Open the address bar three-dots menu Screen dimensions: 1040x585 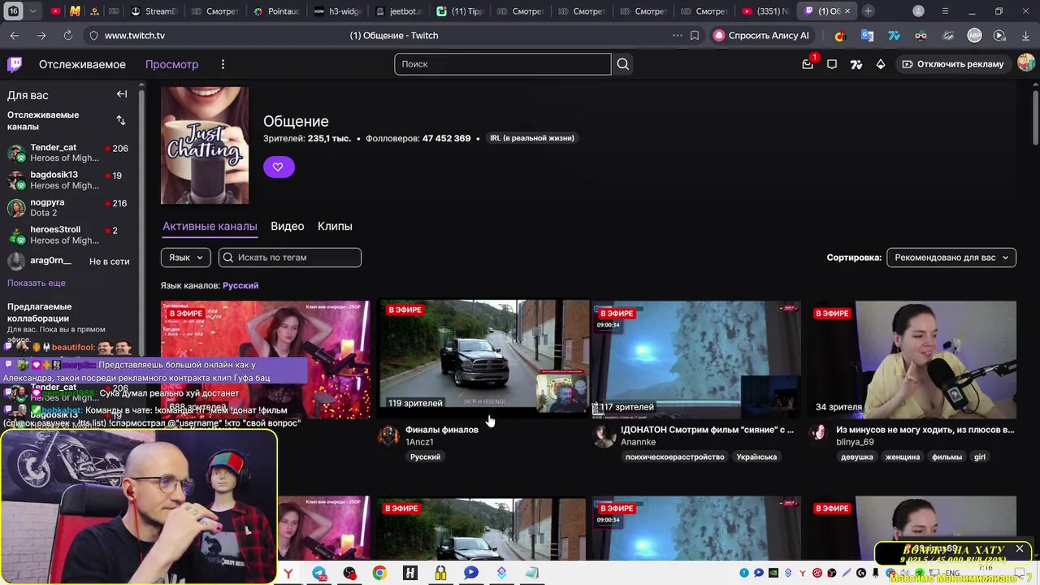coord(678,36)
